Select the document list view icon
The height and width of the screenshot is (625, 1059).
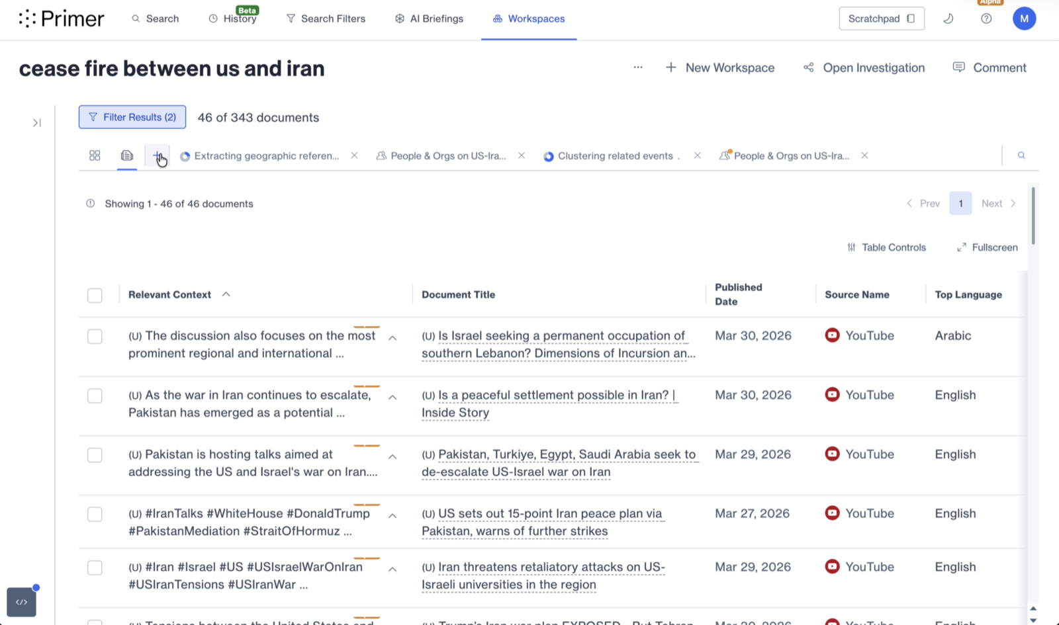pos(127,155)
